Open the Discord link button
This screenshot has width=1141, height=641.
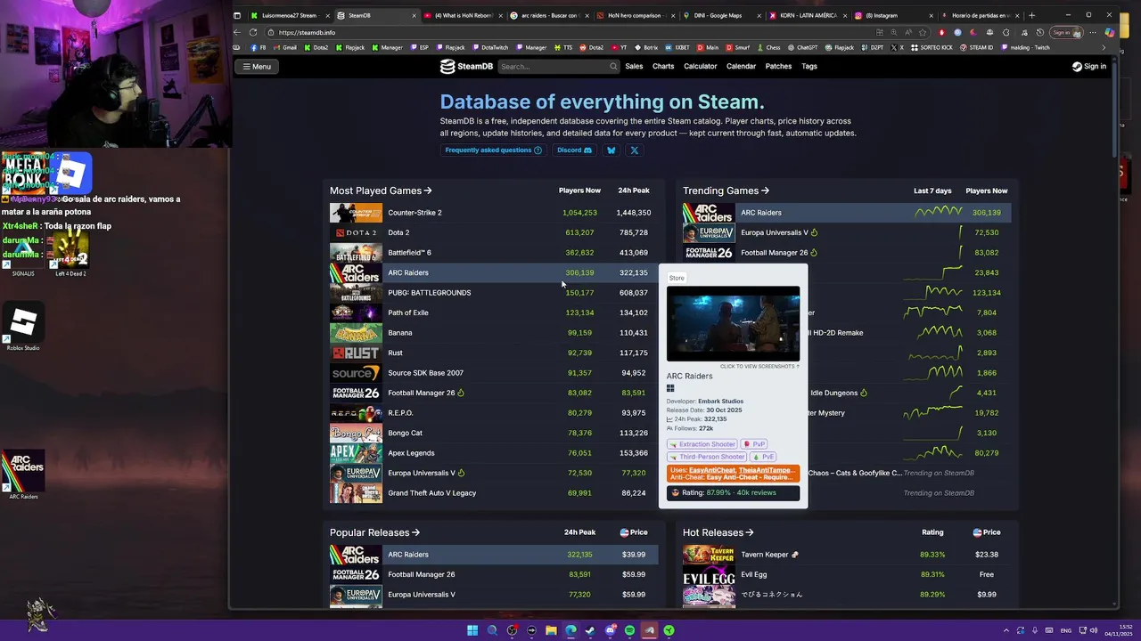574,150
